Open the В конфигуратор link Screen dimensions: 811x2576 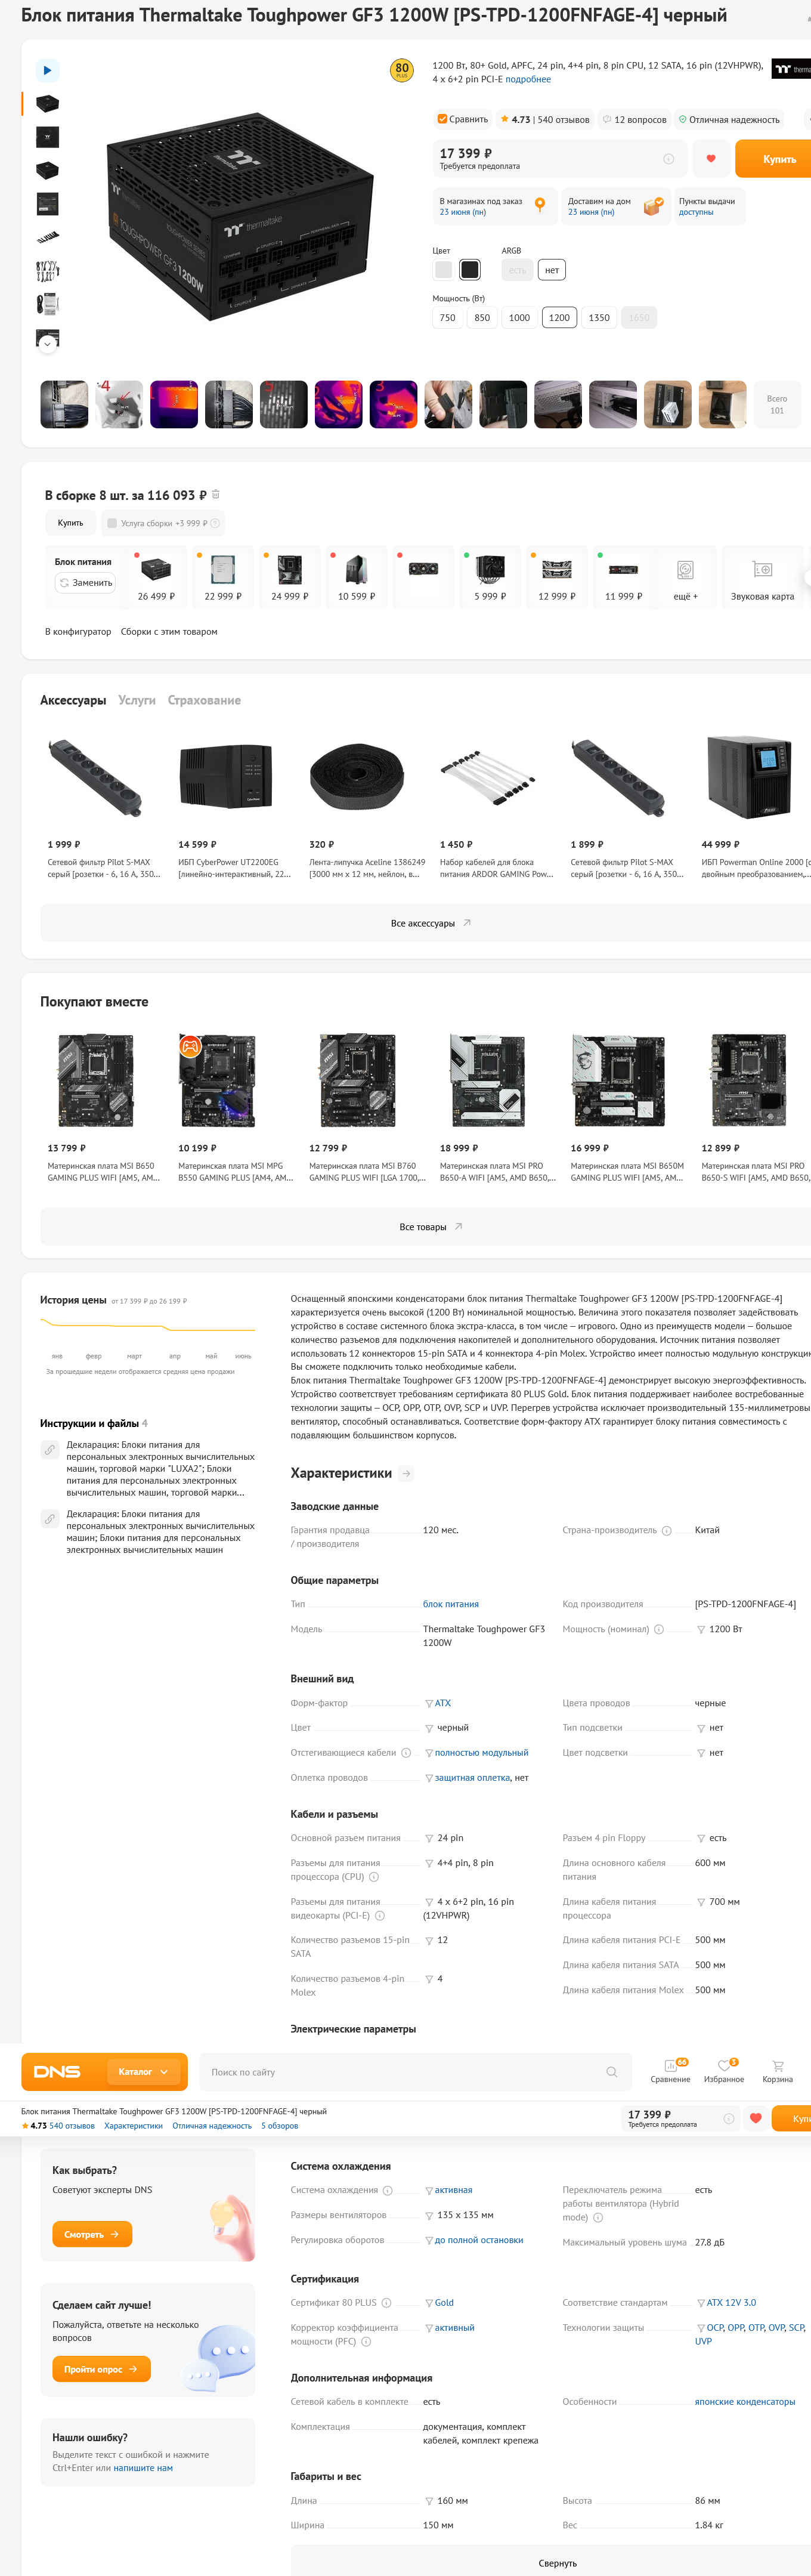coord(78,632)
